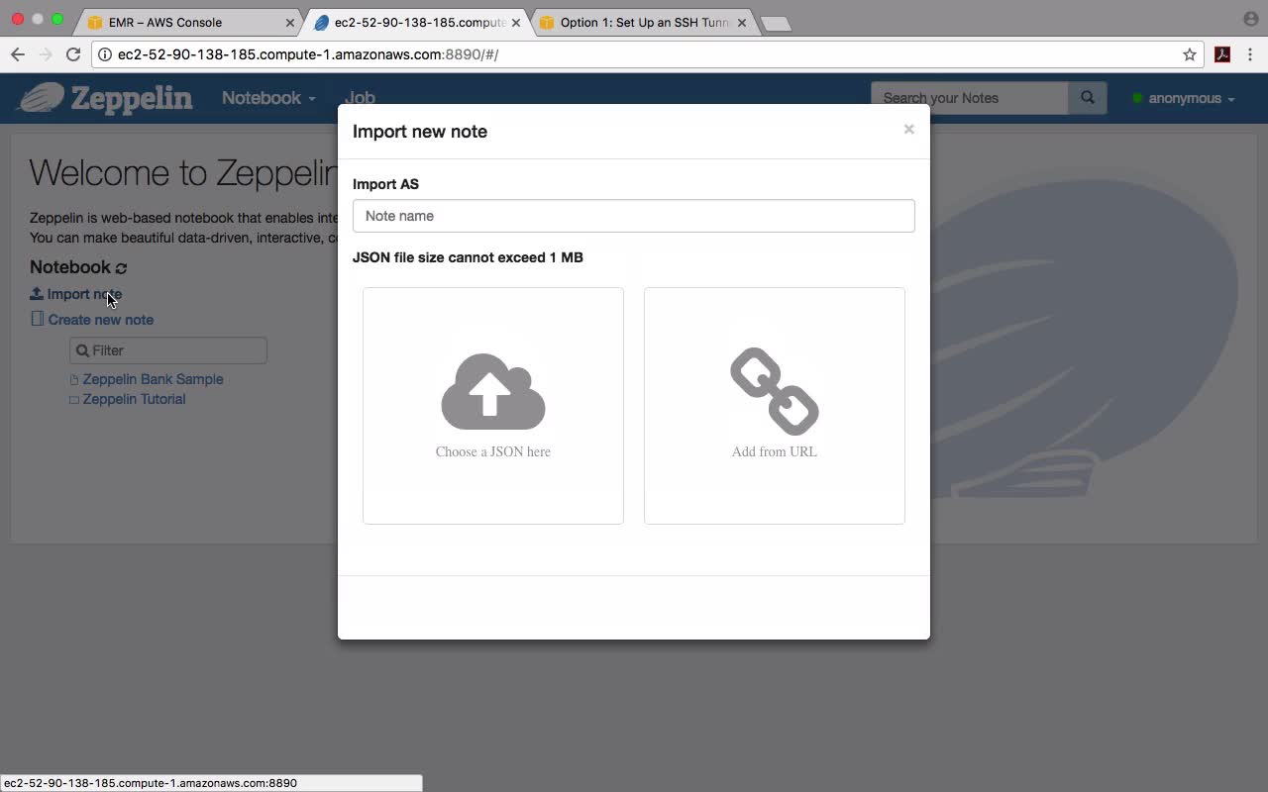Screen dimensions: 1268x792
Task: Bookmark this page with the star
Action: [x=1190, y=54]
